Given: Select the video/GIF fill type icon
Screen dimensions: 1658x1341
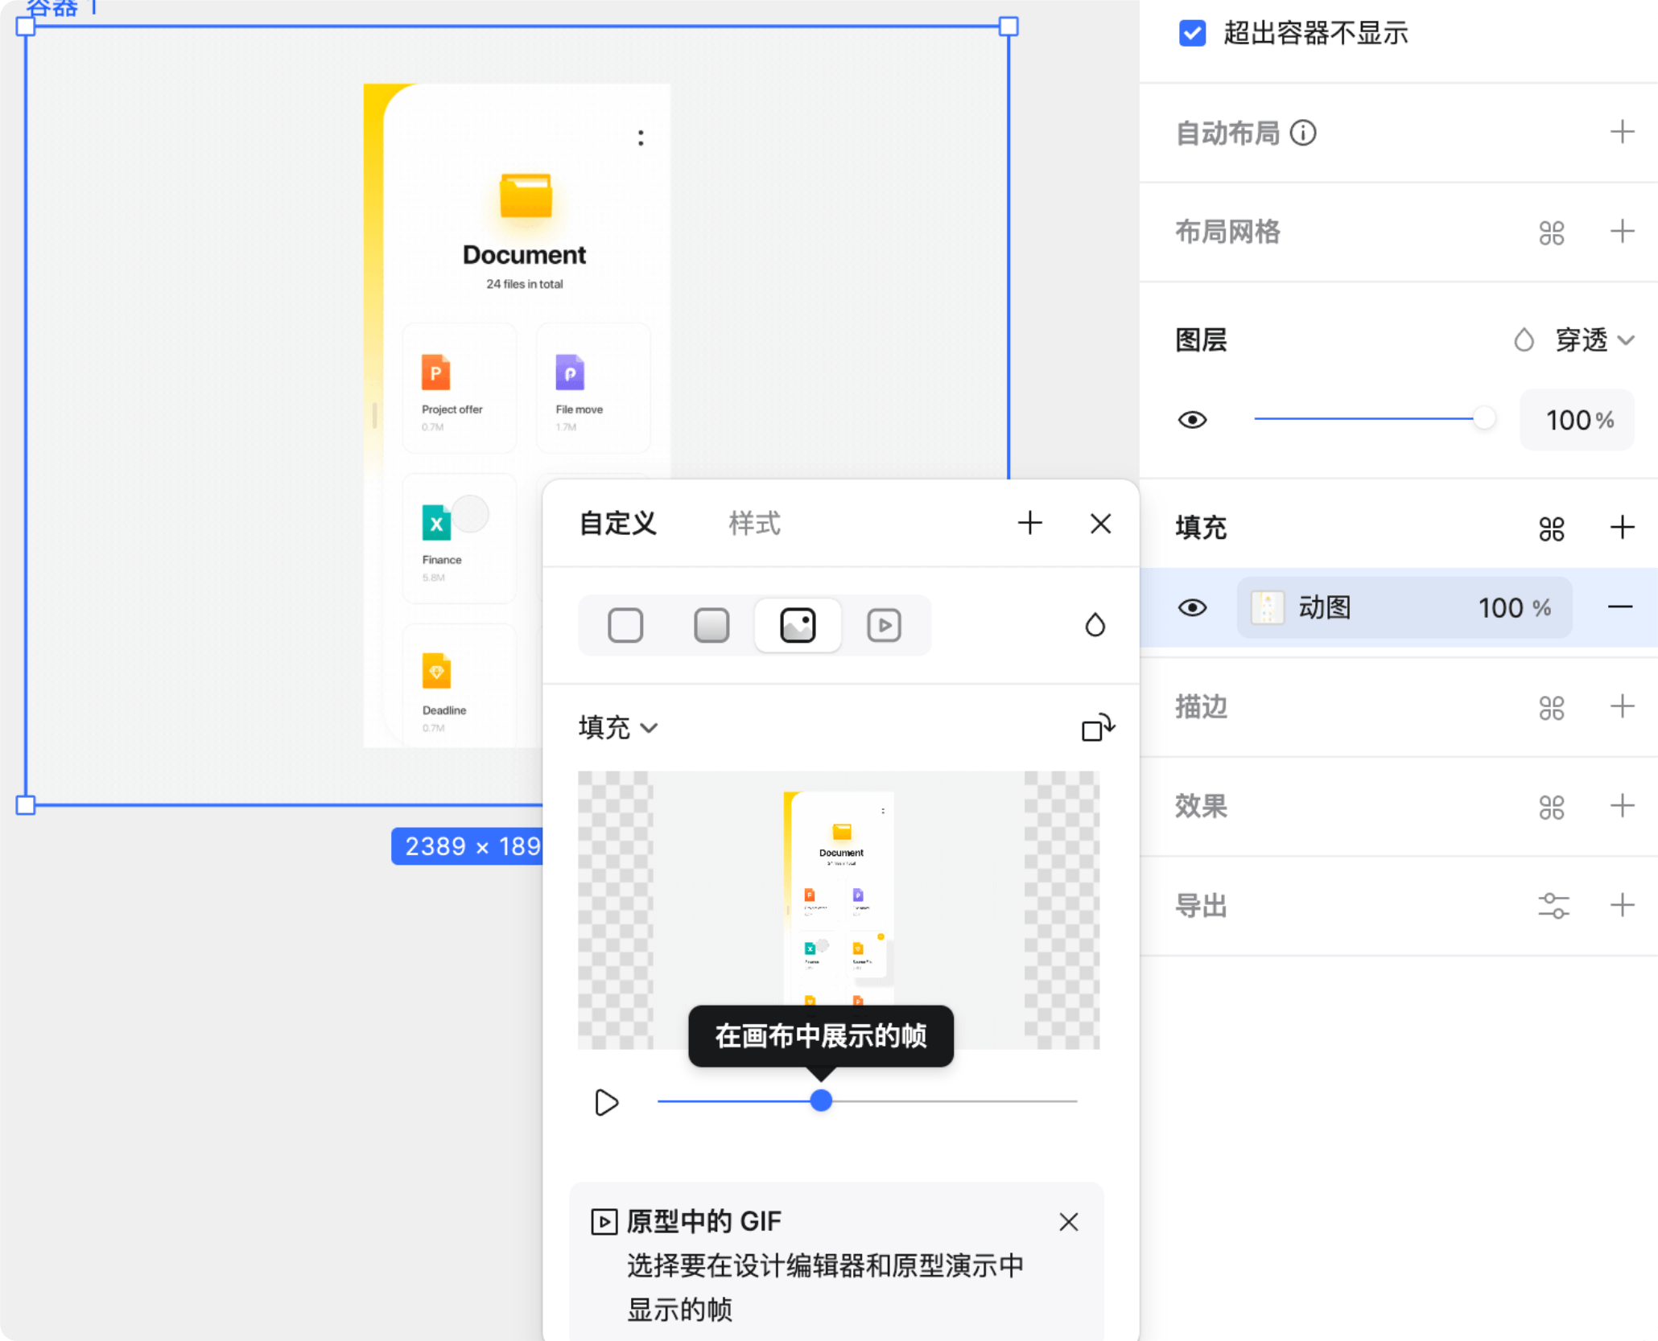Looking at the screenshot, I should click(884, 625).
